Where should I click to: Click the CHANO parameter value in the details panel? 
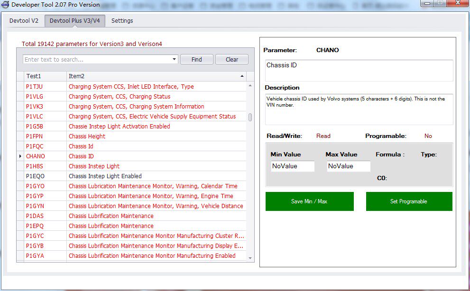coord(327,50)
